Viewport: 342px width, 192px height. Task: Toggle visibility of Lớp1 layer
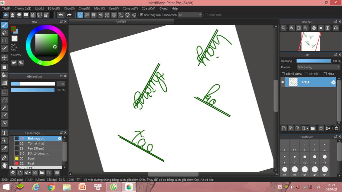tap(283, 82)
